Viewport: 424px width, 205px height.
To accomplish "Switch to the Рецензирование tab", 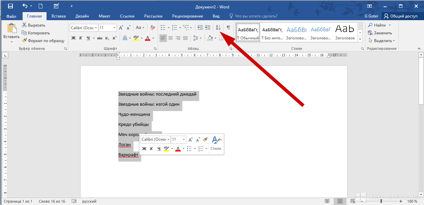I will pos(187,16).
